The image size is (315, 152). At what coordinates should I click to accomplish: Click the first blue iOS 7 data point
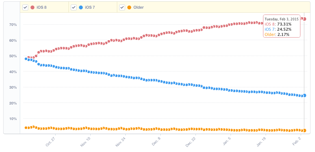click(26, 59)
